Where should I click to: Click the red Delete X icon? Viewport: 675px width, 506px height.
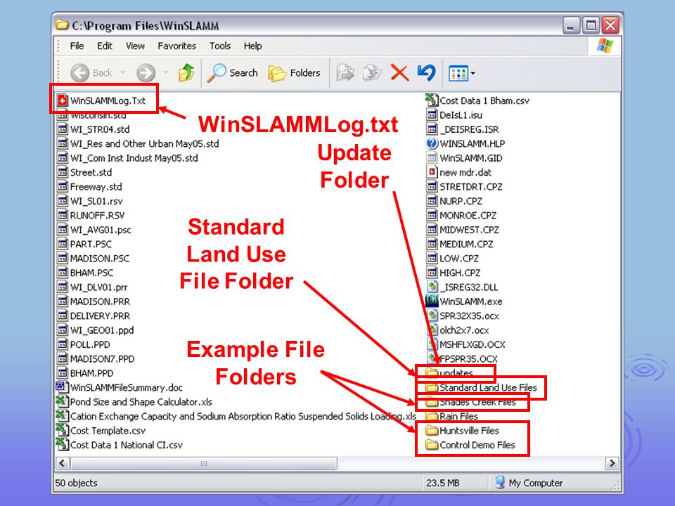pos(399,72)
